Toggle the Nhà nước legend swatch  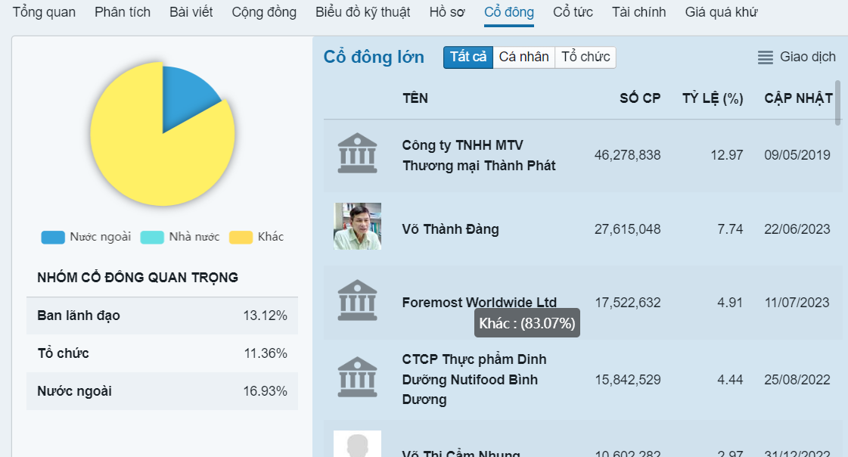click(x=152, y=238)
